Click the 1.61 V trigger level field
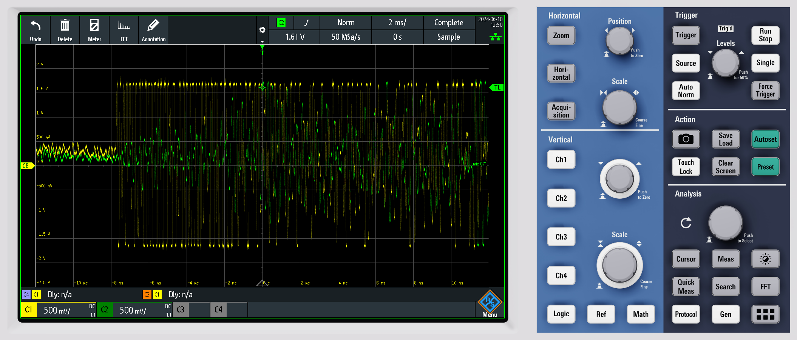 click(x=295, y=37)
